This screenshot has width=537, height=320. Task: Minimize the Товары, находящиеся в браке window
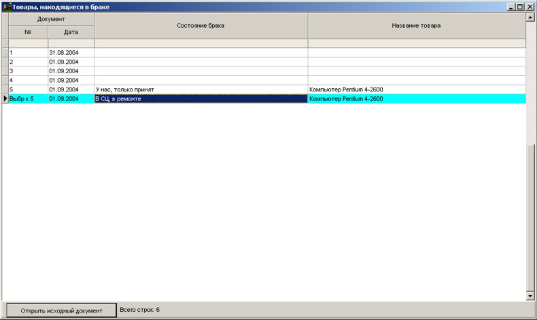[x=510, y=7]
